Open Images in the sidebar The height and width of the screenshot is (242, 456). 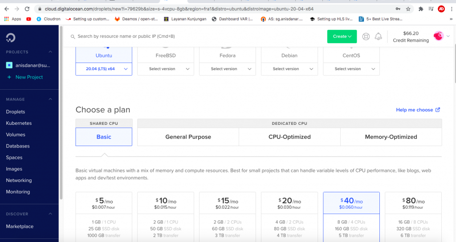pos(14,169)
